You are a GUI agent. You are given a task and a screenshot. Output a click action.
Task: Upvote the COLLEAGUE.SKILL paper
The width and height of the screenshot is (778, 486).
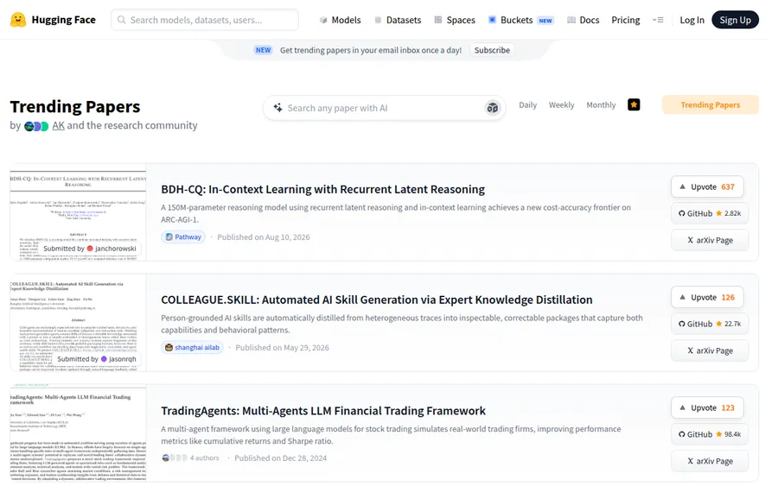coord(707,297)
